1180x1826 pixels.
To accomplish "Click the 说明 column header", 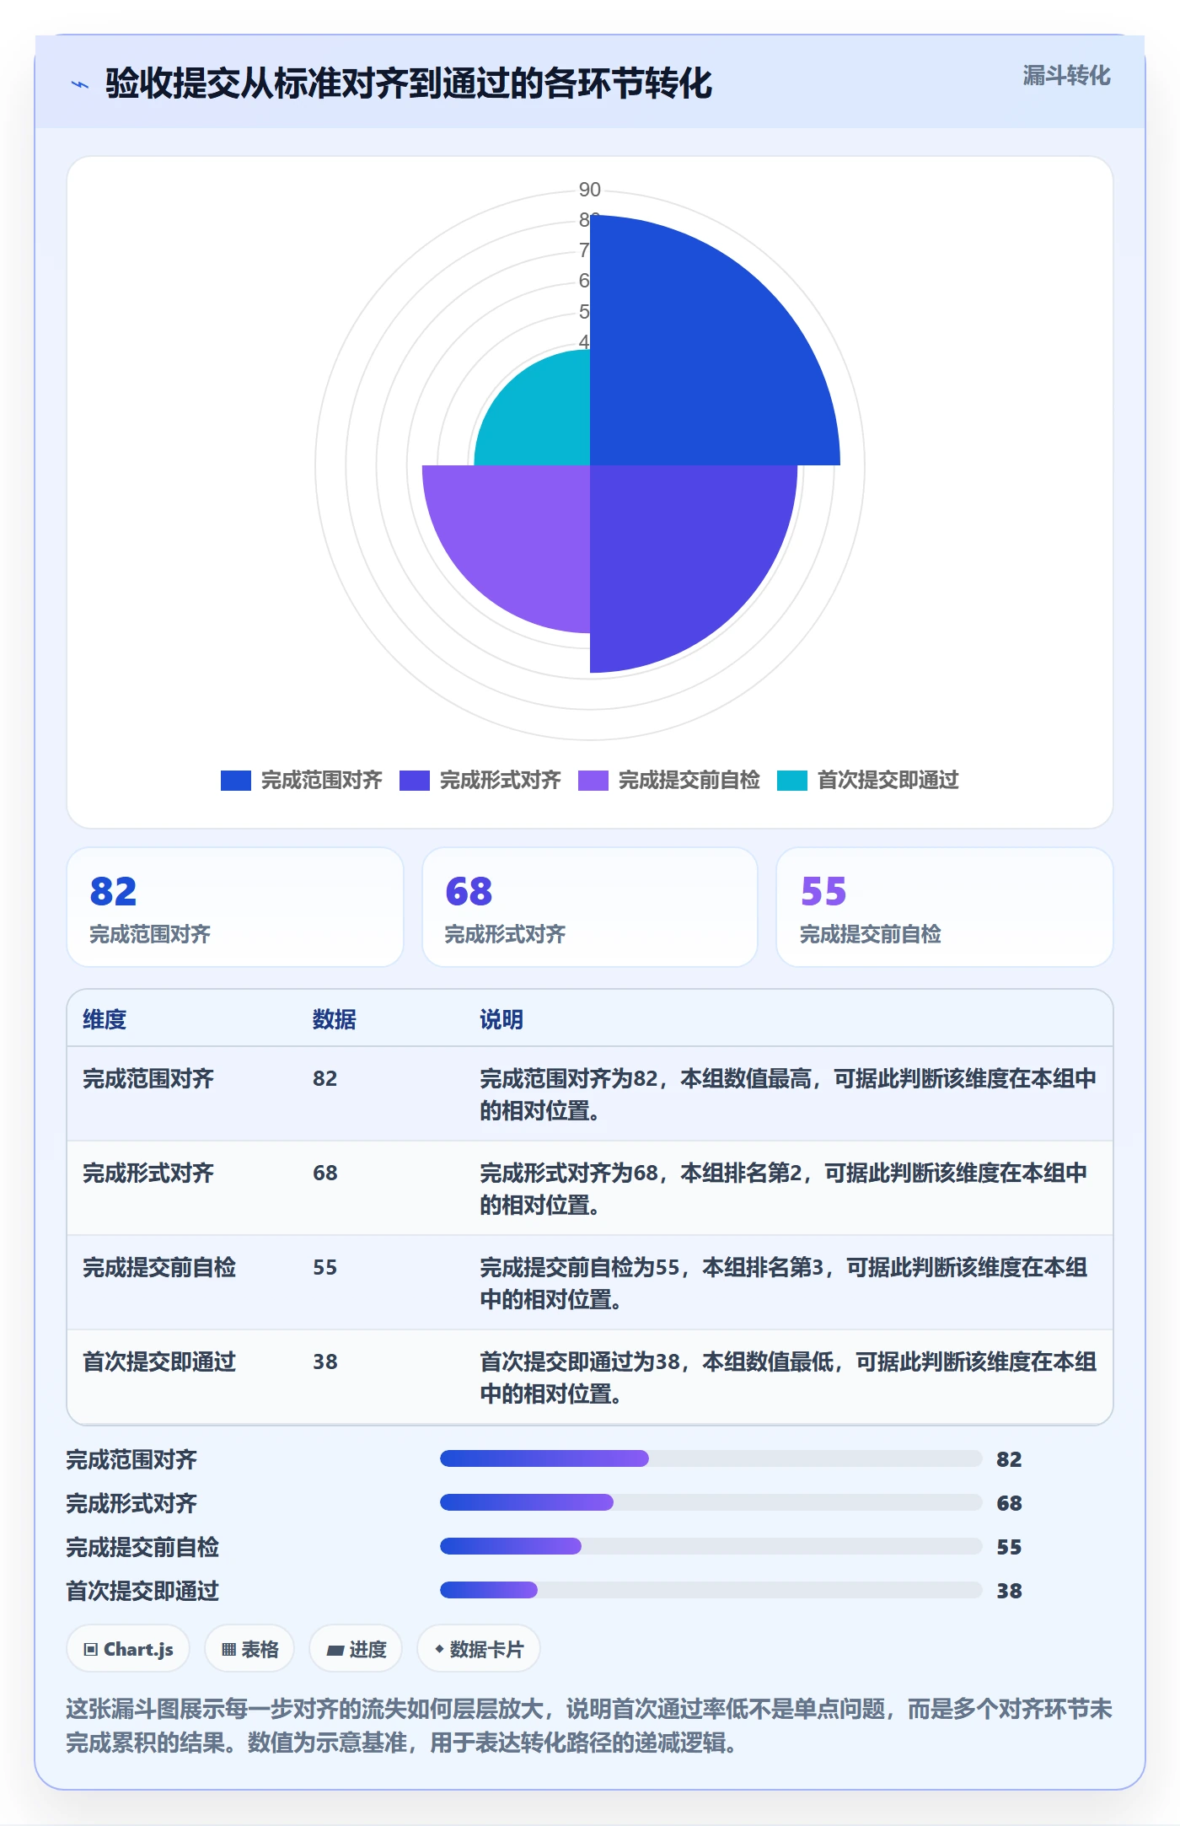I will point(501,1019).
